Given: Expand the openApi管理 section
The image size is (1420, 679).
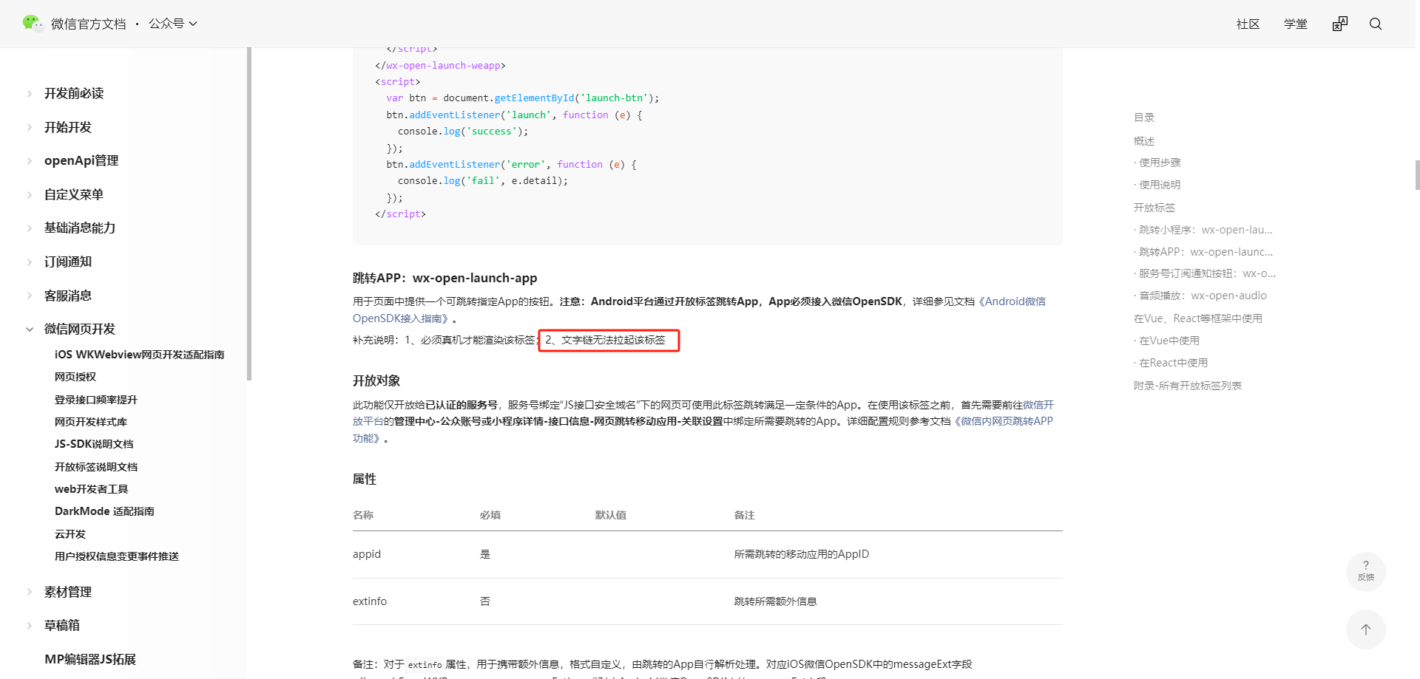Looking at the screenshot, I should (x=81, y=160).
